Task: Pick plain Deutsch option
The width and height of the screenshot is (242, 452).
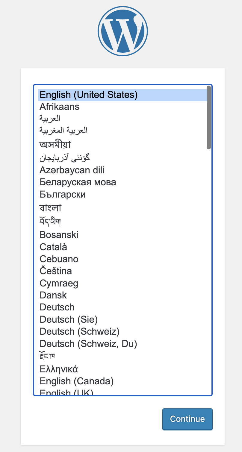Action: (x=57, y=307)
